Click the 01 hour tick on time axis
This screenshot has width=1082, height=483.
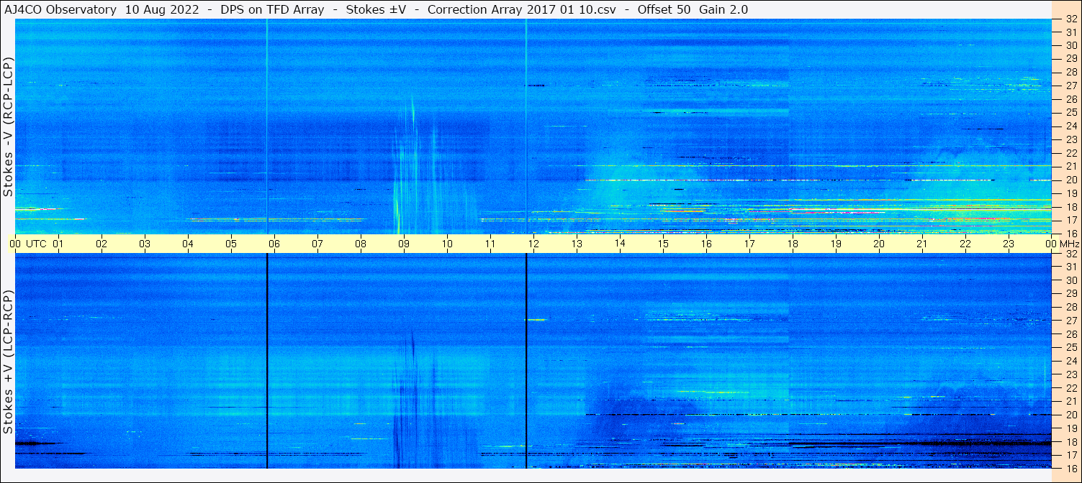58,244
